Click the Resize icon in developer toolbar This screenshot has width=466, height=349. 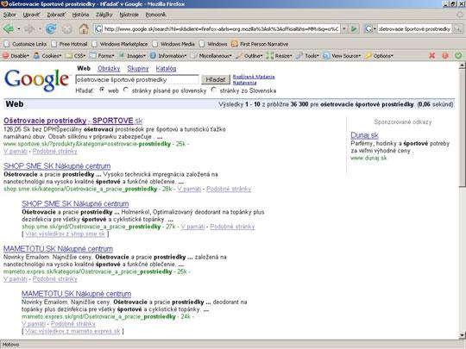pos(270,55)
